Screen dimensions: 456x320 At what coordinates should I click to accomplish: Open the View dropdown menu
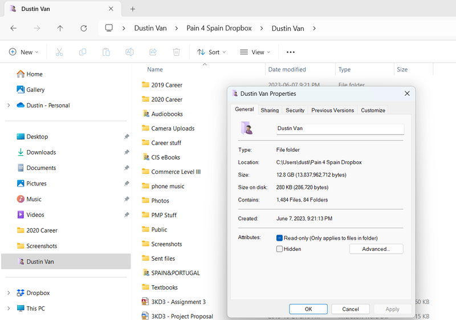click(255, 52)
